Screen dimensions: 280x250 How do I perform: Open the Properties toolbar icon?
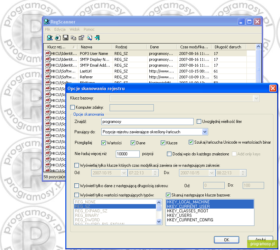coord(81,38)
